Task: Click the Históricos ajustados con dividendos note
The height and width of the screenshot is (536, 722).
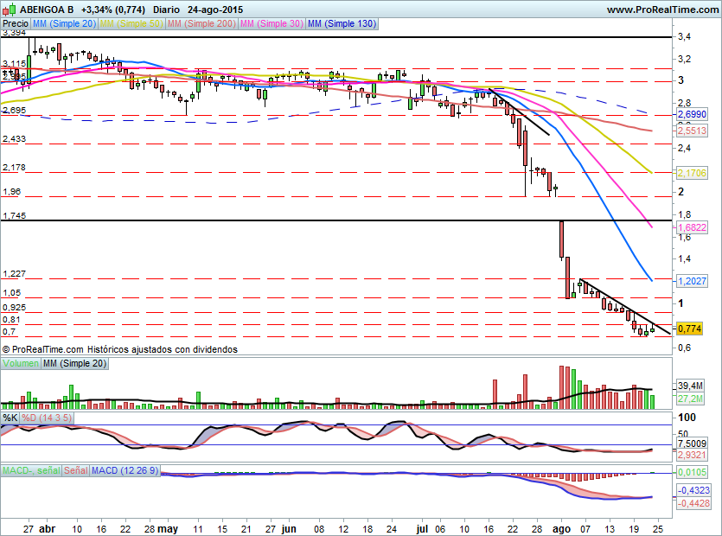Action: pyautogui.click(x=163, y=349)
